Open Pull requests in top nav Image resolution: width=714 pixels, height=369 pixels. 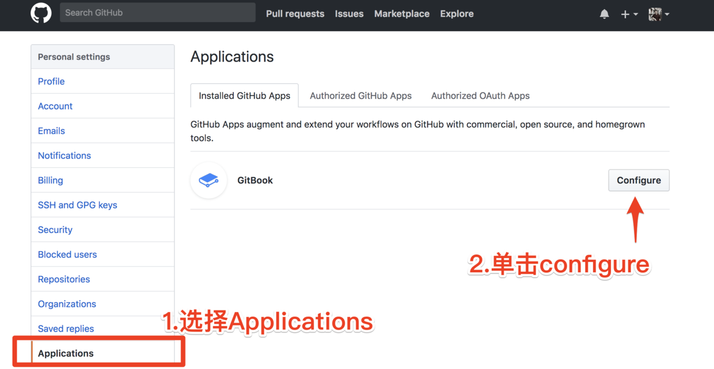click(x=295, y=14)
